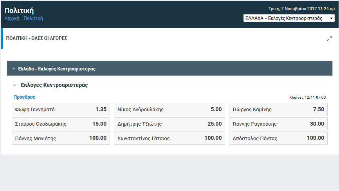339x191 pixels.
Task: Click the Πολιτική page title
Action: (19, 10)
